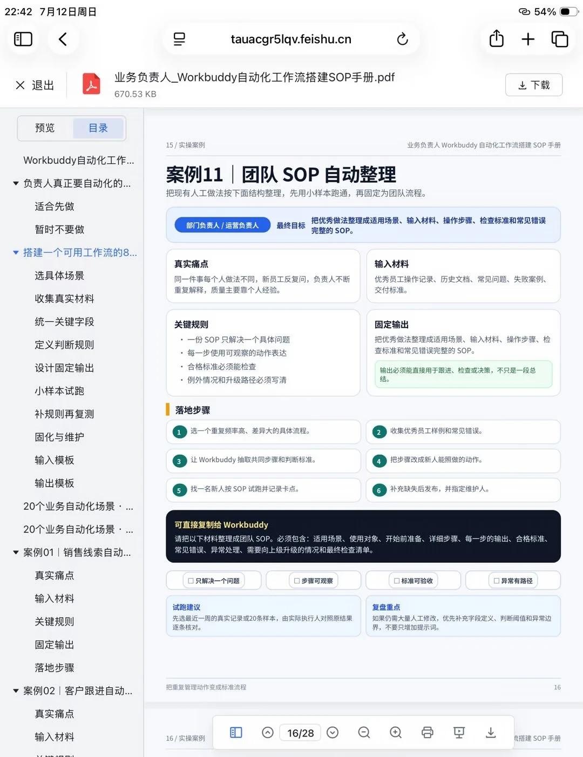Click the 可直接复制给 Workbuddy heading
The image size is (583, 757).
tap(221, 524)
